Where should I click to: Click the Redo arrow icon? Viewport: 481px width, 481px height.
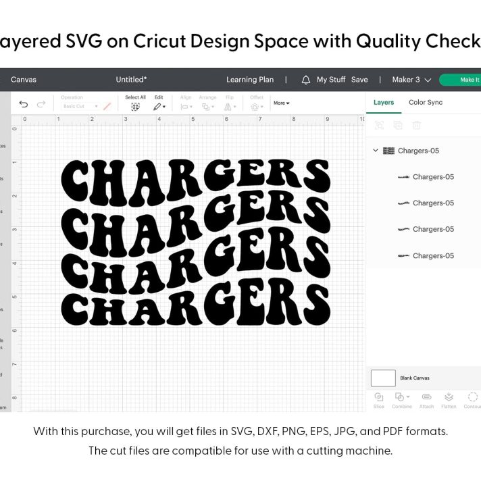tap(41, 104)
